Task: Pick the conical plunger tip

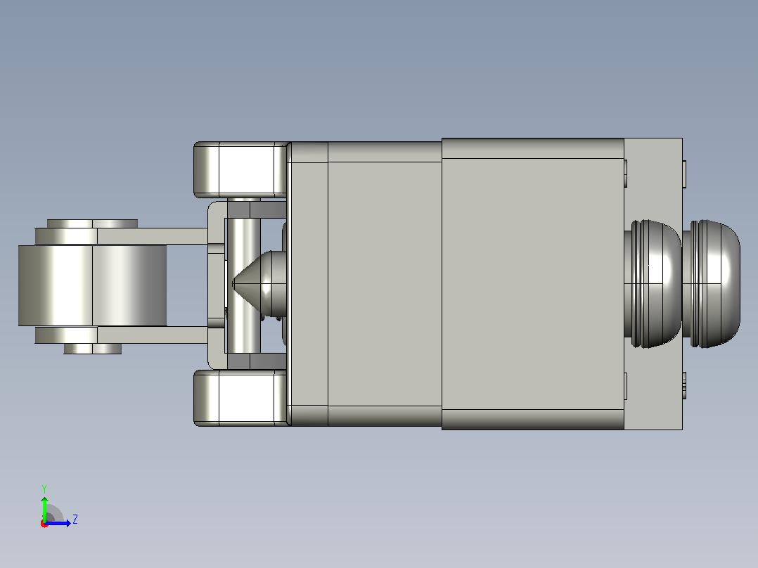Action: coord(259,283)
